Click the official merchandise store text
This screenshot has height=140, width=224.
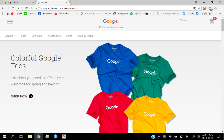[111, 27]
